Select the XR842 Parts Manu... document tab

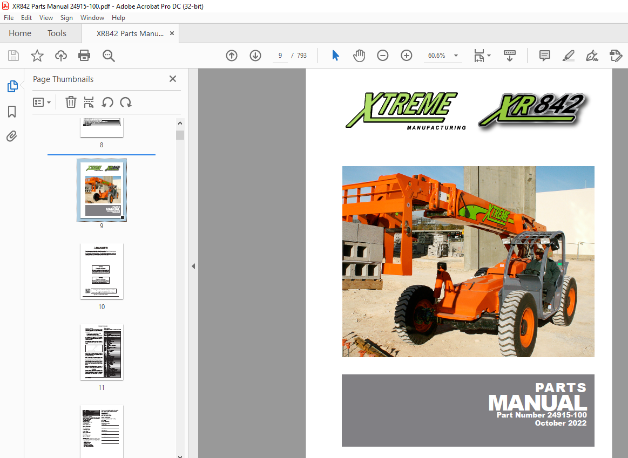coord(130,33)
